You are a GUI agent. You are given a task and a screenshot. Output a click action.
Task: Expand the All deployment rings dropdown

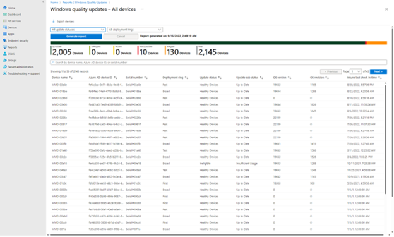tap(135, 30)
